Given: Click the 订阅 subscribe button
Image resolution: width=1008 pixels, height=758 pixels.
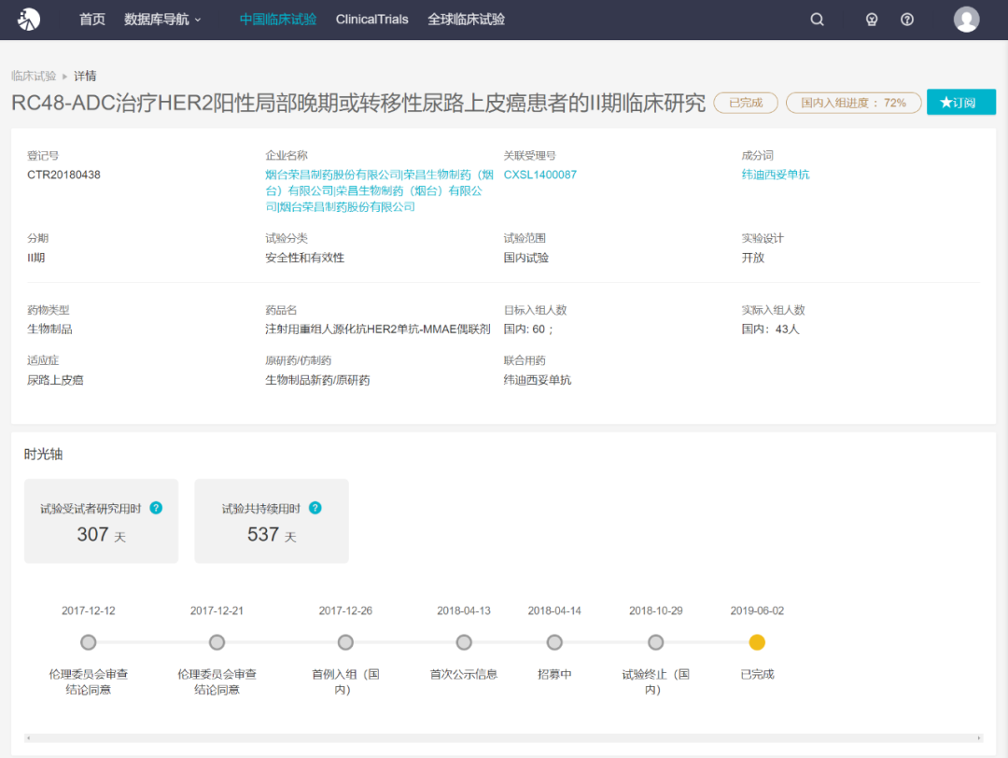Looking at the screenshot, I should click(961, 103).
